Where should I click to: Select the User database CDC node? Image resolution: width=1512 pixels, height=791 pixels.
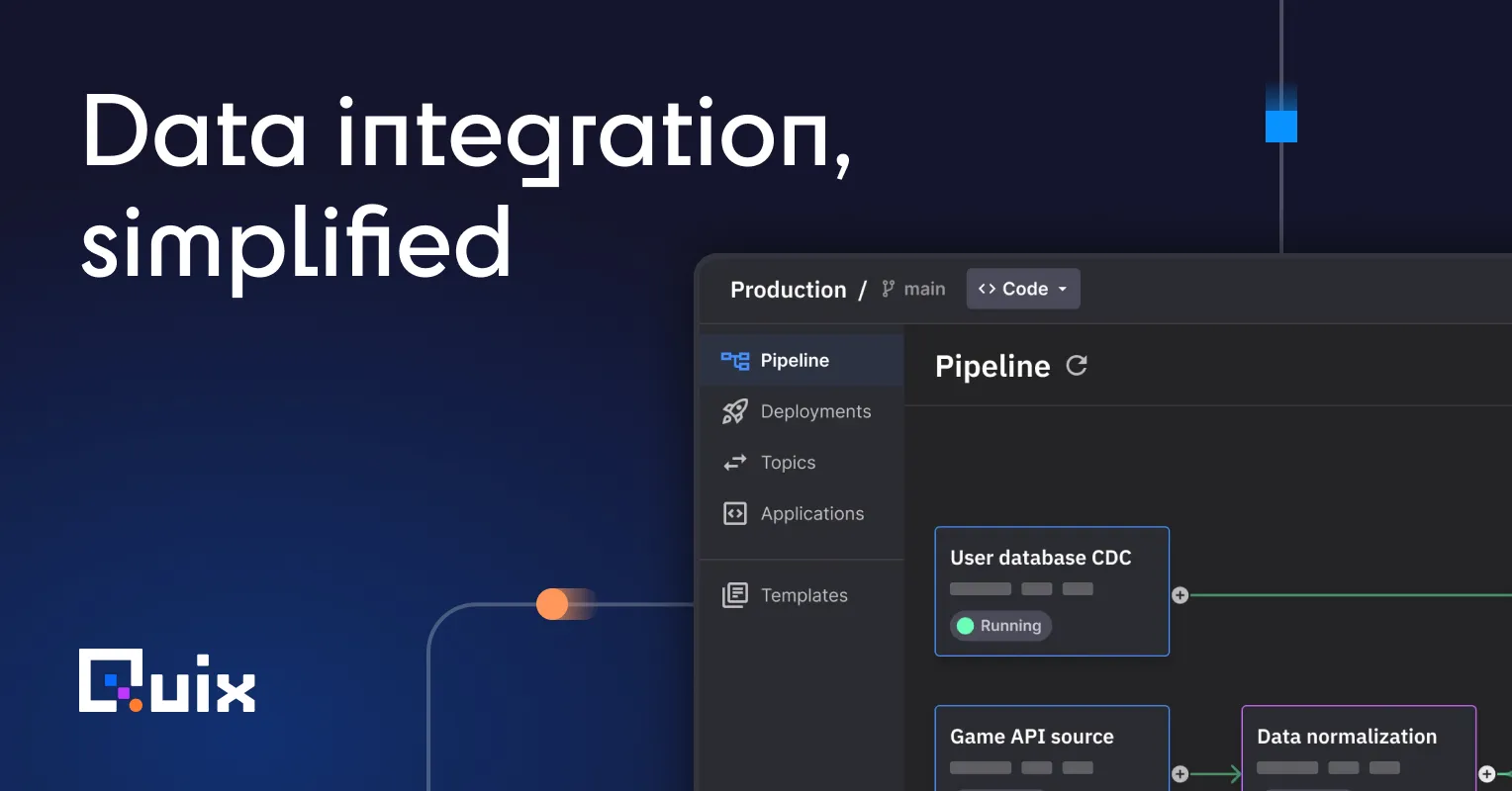[x=1052, y=591]
